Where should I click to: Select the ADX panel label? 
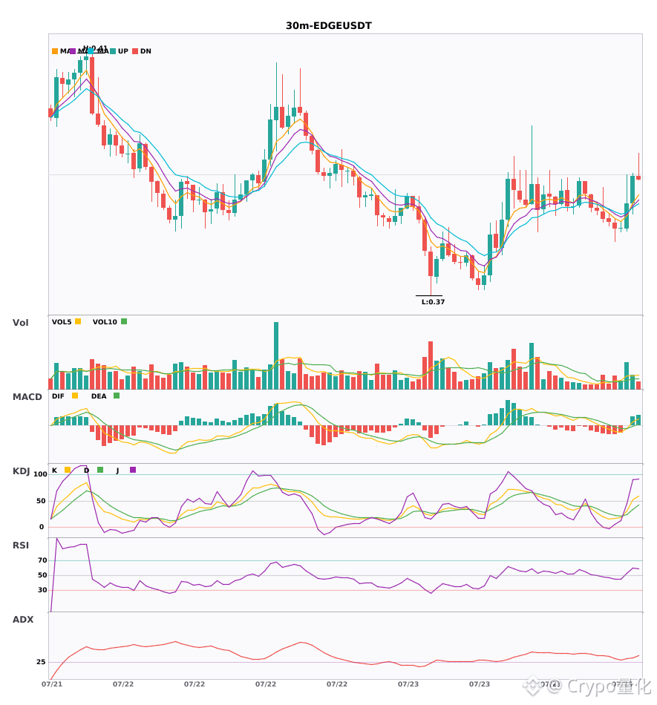pos(23,620)
